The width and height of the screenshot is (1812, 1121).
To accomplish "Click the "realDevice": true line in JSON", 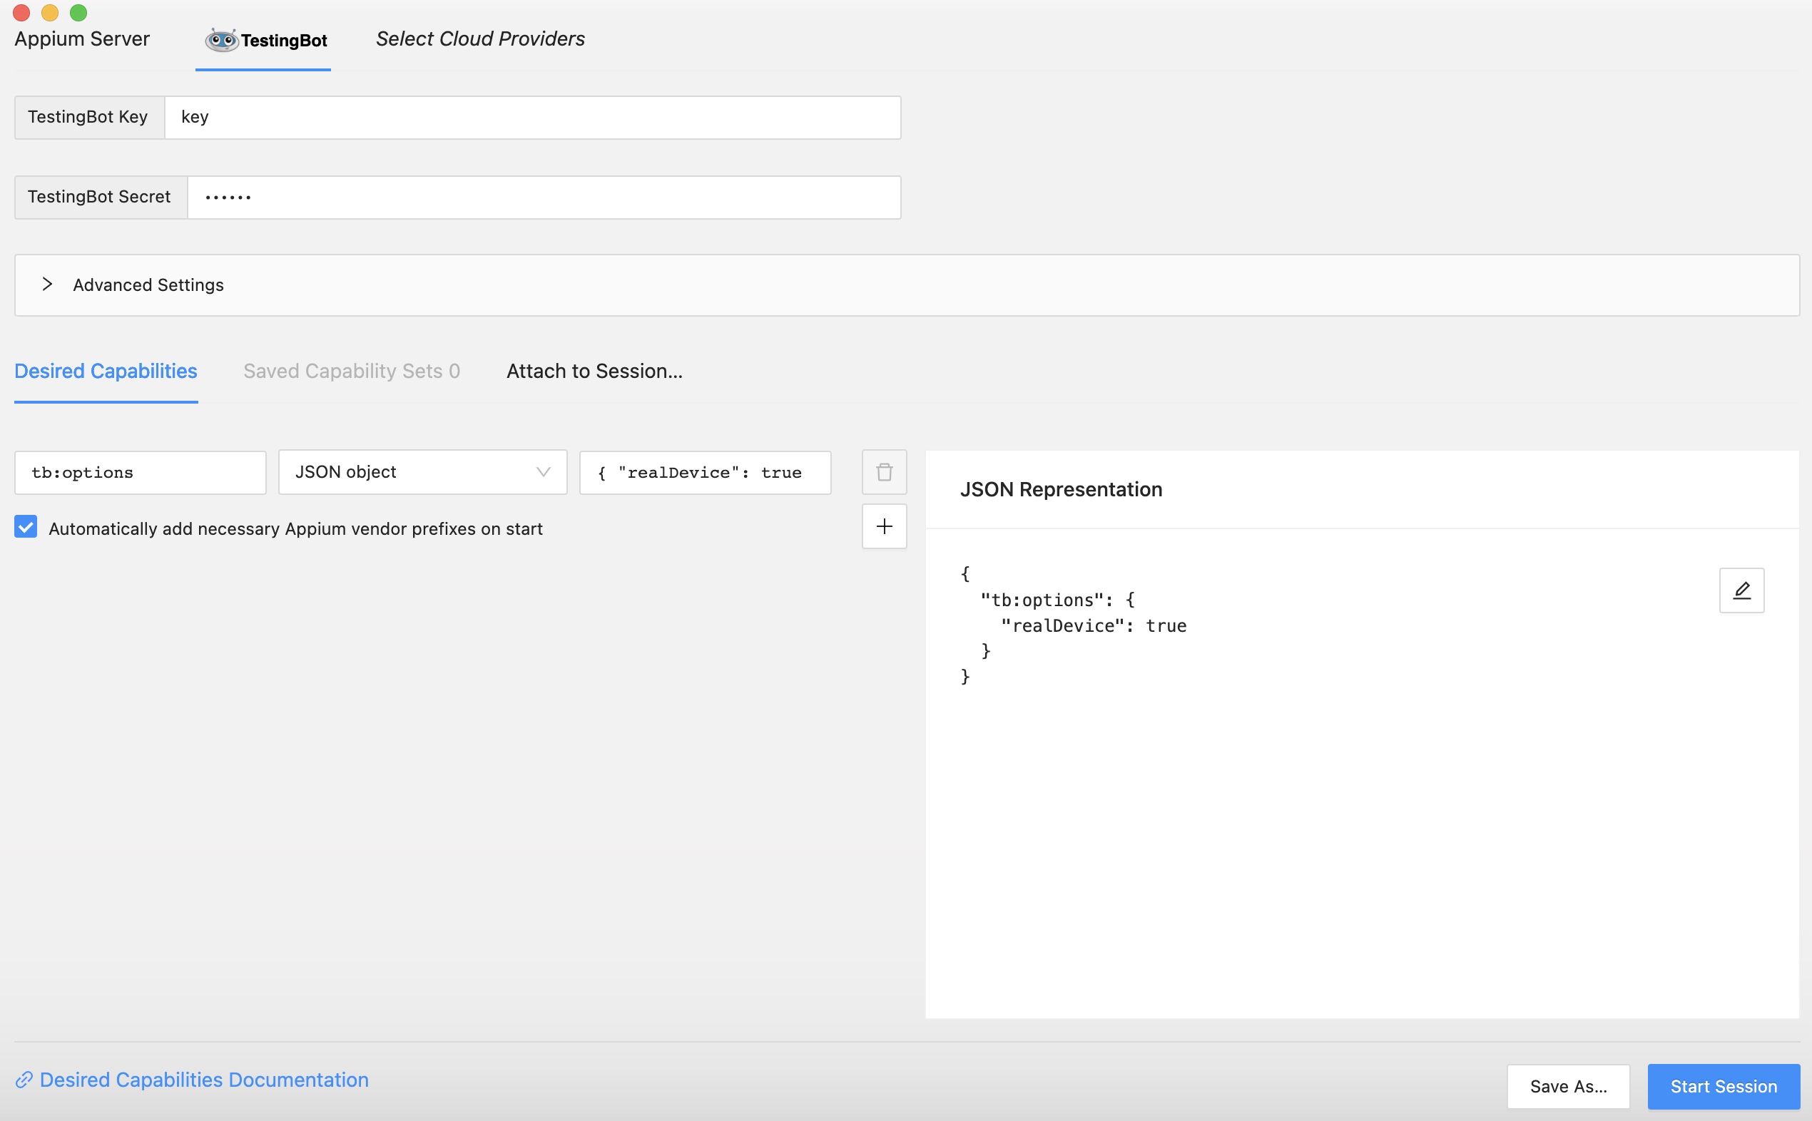I will pyautogui.click(x=1094, y=625).
